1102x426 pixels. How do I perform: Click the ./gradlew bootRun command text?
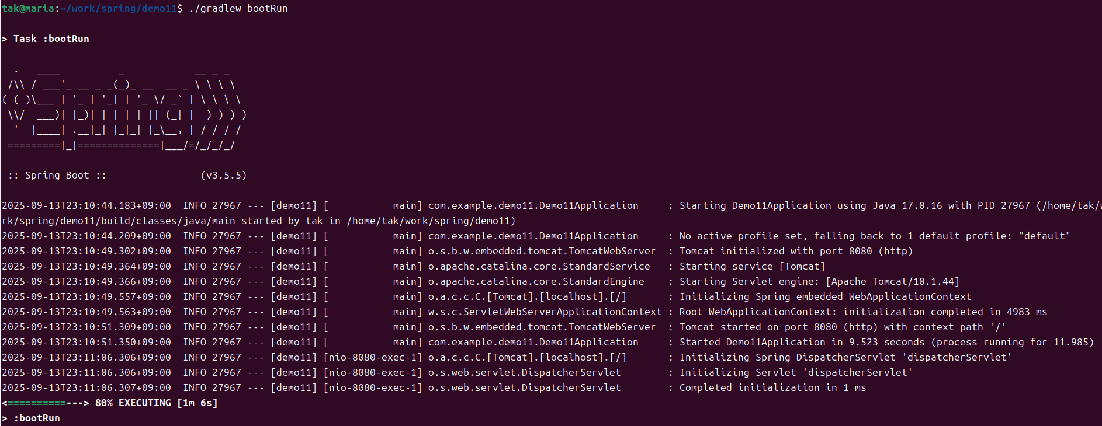pos(238,8)
